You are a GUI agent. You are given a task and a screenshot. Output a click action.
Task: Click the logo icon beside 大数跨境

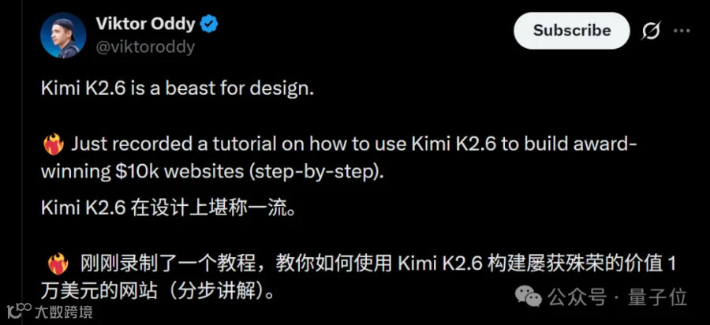pos(19,312)
